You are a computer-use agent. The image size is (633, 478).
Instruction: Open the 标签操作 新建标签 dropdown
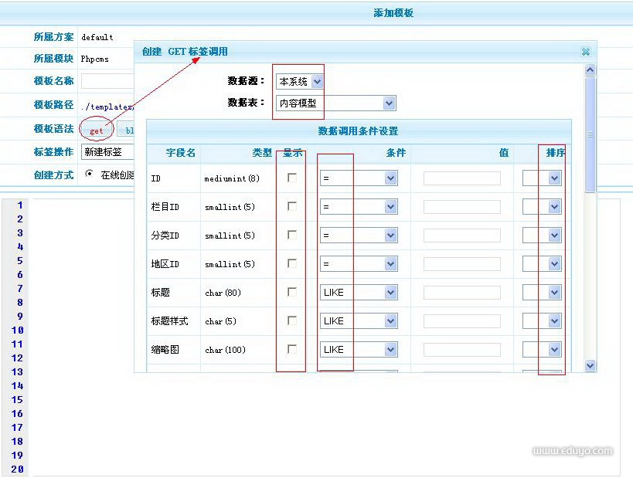click(x=107, y=152)
